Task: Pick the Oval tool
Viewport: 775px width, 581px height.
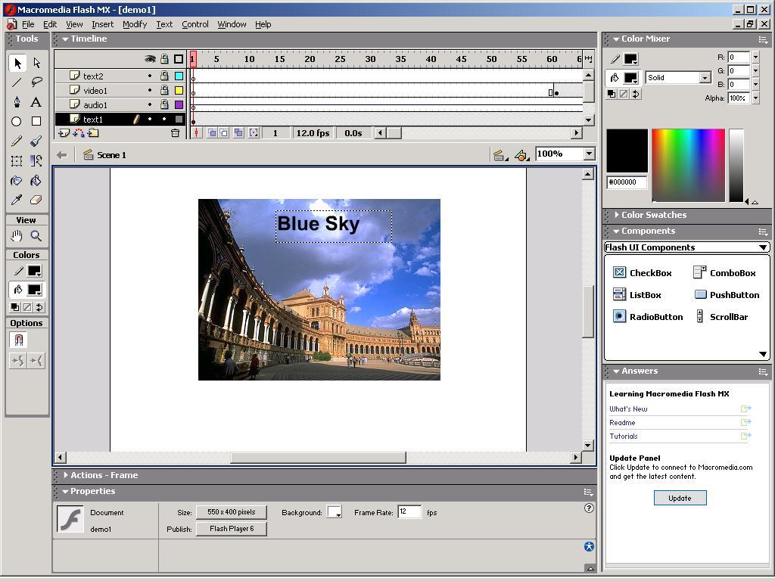Action: [x=17, y=122]
